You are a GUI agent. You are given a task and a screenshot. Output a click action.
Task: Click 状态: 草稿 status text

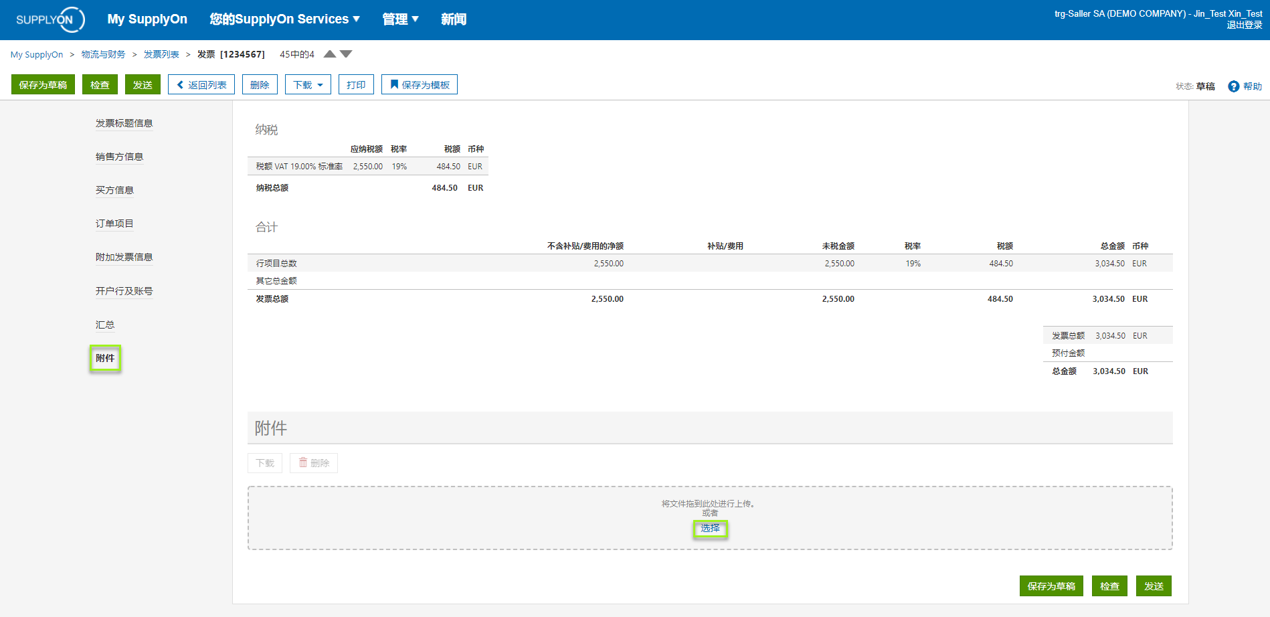(1195, 86)
